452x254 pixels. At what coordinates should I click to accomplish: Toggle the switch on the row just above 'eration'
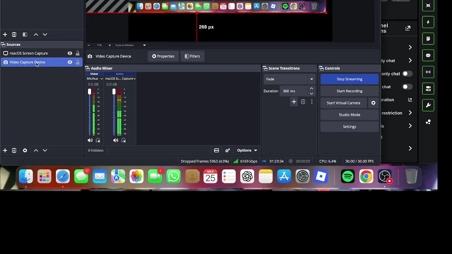pyautogui.click(x=407, y=87)
